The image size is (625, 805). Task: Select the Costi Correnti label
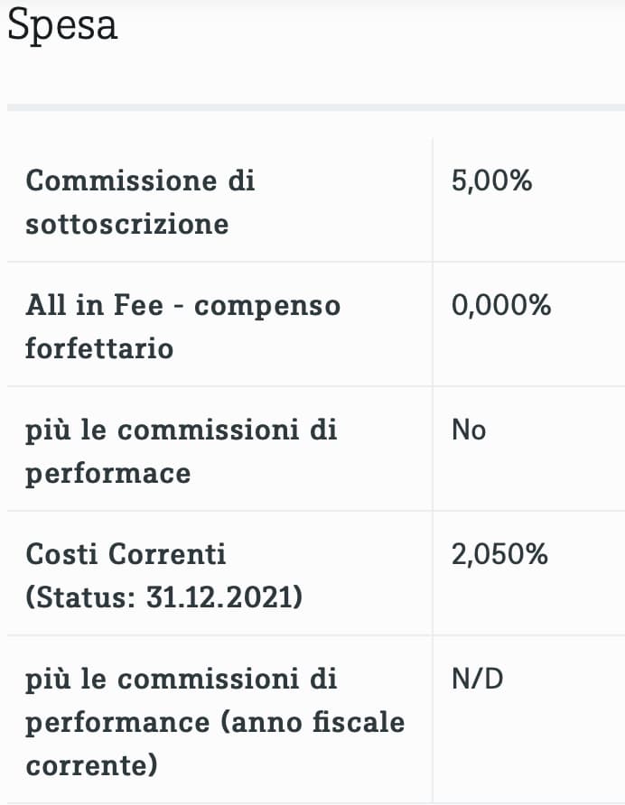[126, 553]
